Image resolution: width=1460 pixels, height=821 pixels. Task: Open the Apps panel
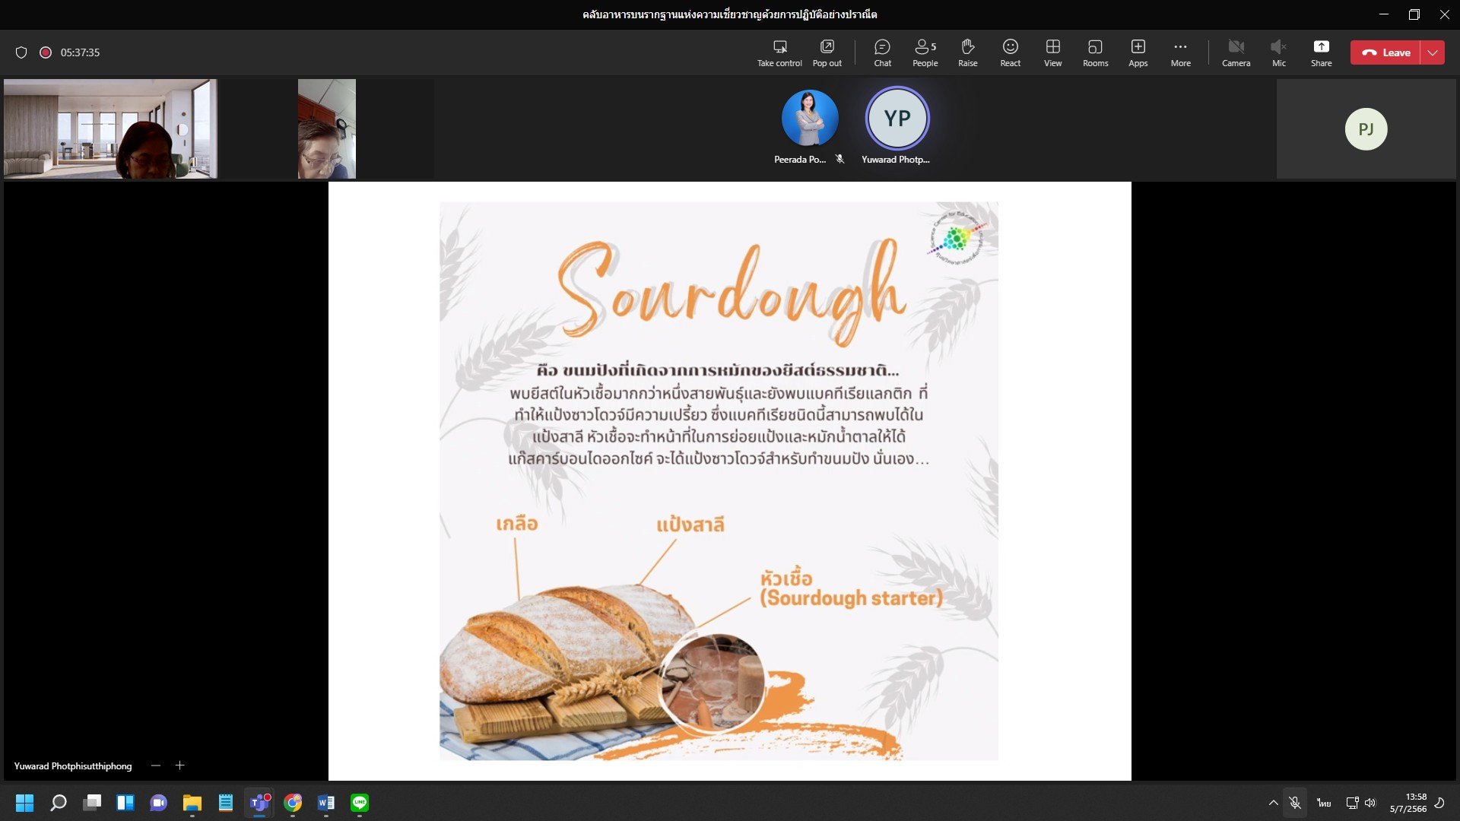coord(1138,52)
